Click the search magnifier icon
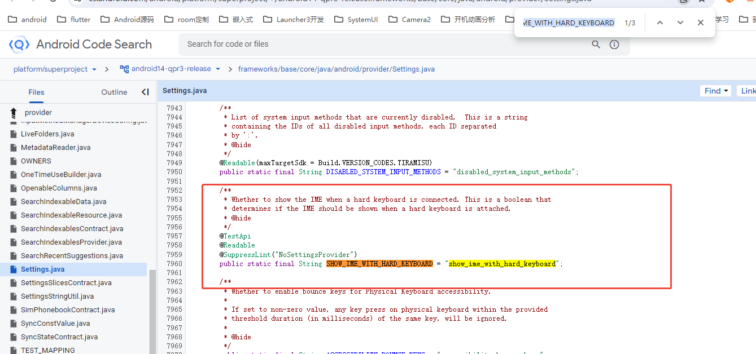 [596, 45]
